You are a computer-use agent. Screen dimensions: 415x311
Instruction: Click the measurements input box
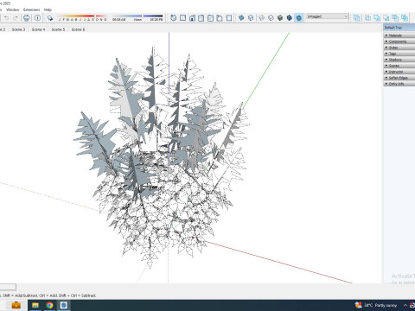point(8,287)
